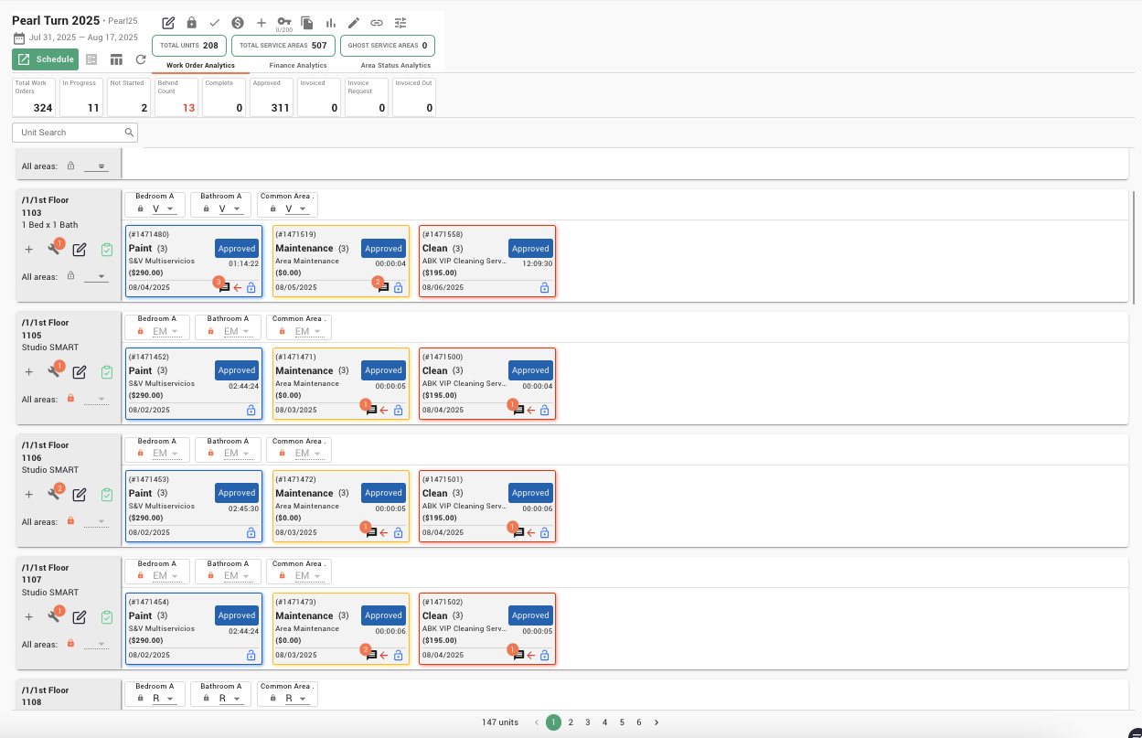Open comments on Paint work order #1471480
Image resolution: width=1142 pixels, height=738 pixels.
[224, 287]
